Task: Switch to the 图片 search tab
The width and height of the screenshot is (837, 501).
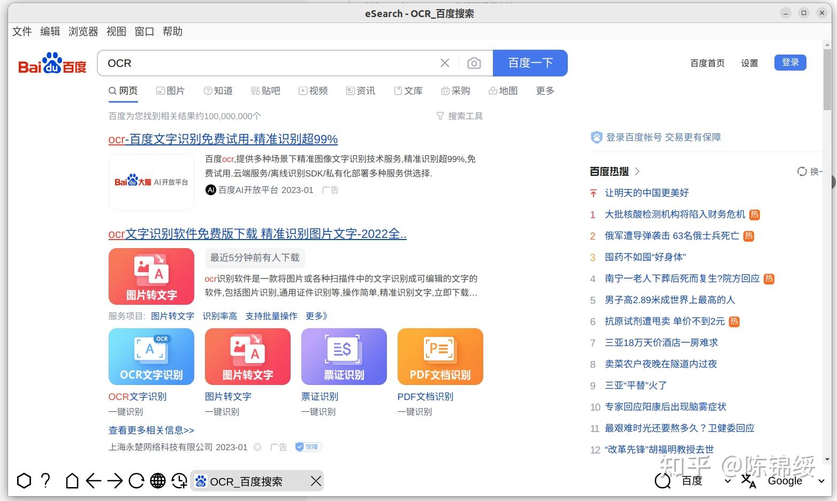Action: coord(171,90)
